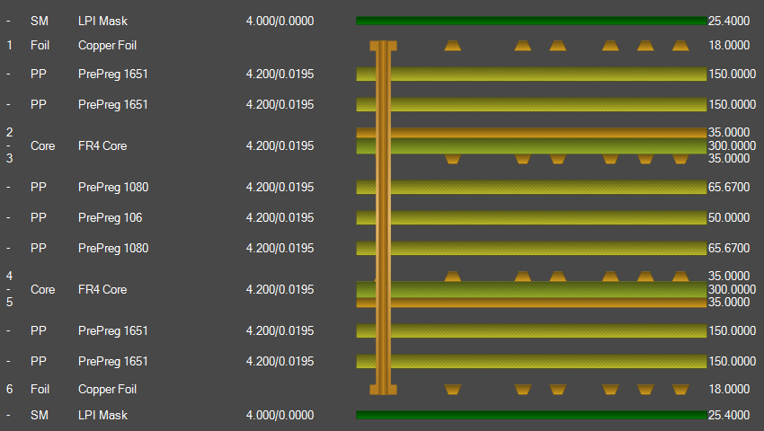Select the Copper Foil label on layer 6
This screenshot has height=431, width=764.
point(107,389)
